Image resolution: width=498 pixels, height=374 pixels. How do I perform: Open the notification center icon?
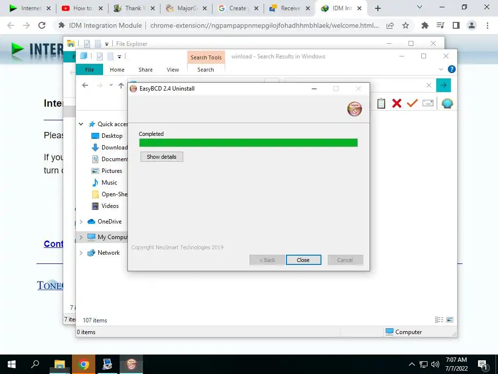pyautogui.click(x=483, y=365)
